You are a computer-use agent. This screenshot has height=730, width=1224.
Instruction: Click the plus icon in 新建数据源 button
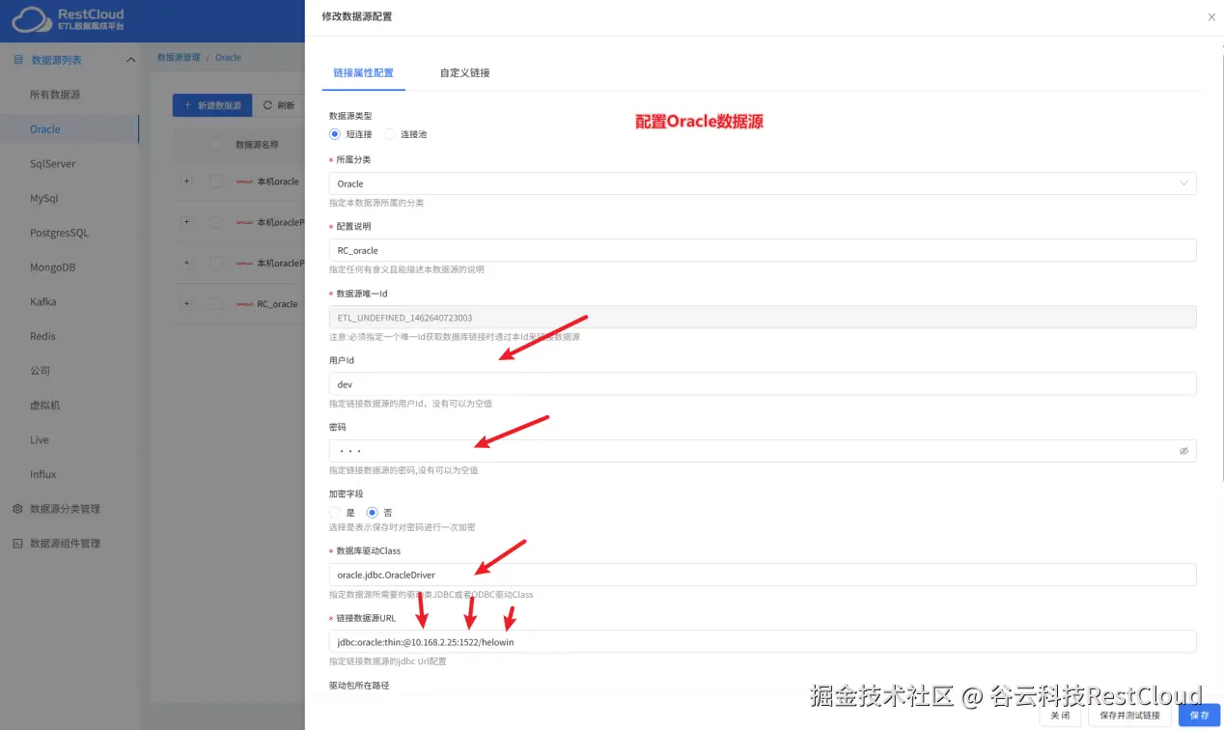188,105
